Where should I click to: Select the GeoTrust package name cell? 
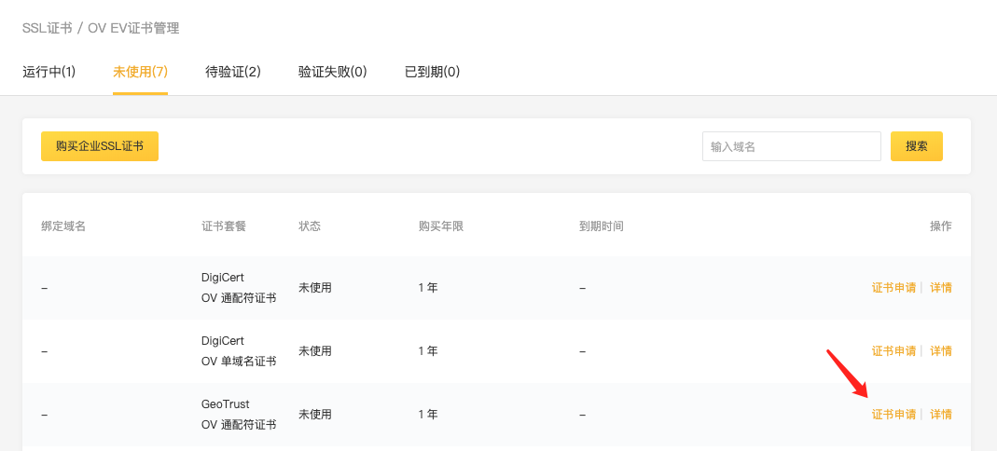click(x=238, y=415)
